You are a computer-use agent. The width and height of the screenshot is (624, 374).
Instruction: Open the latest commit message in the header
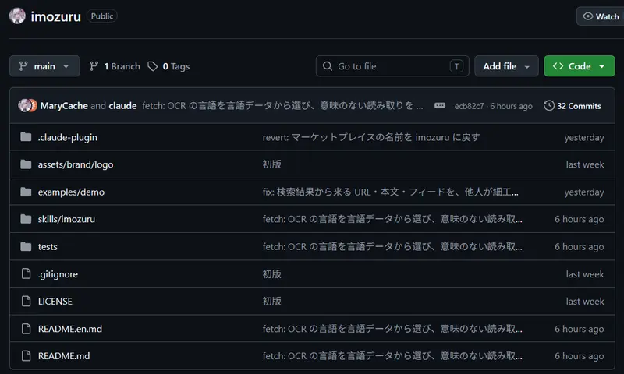coord(282,106)
